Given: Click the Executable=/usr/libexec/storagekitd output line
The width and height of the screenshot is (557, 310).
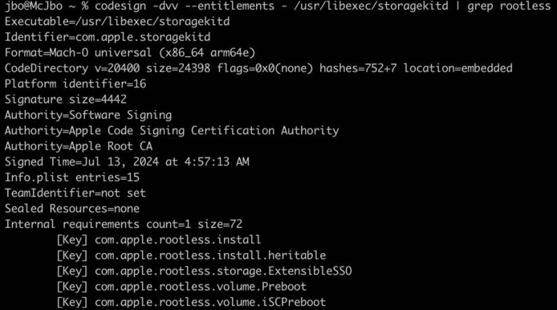Looking at the screenshot, I should point(117,22).
